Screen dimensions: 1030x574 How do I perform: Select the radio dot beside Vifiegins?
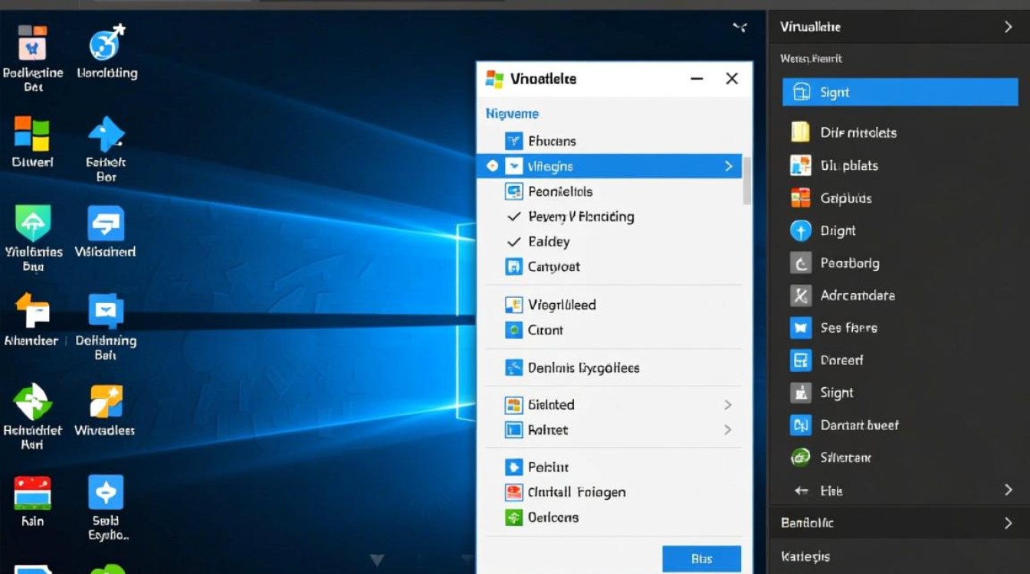point(492,166)
